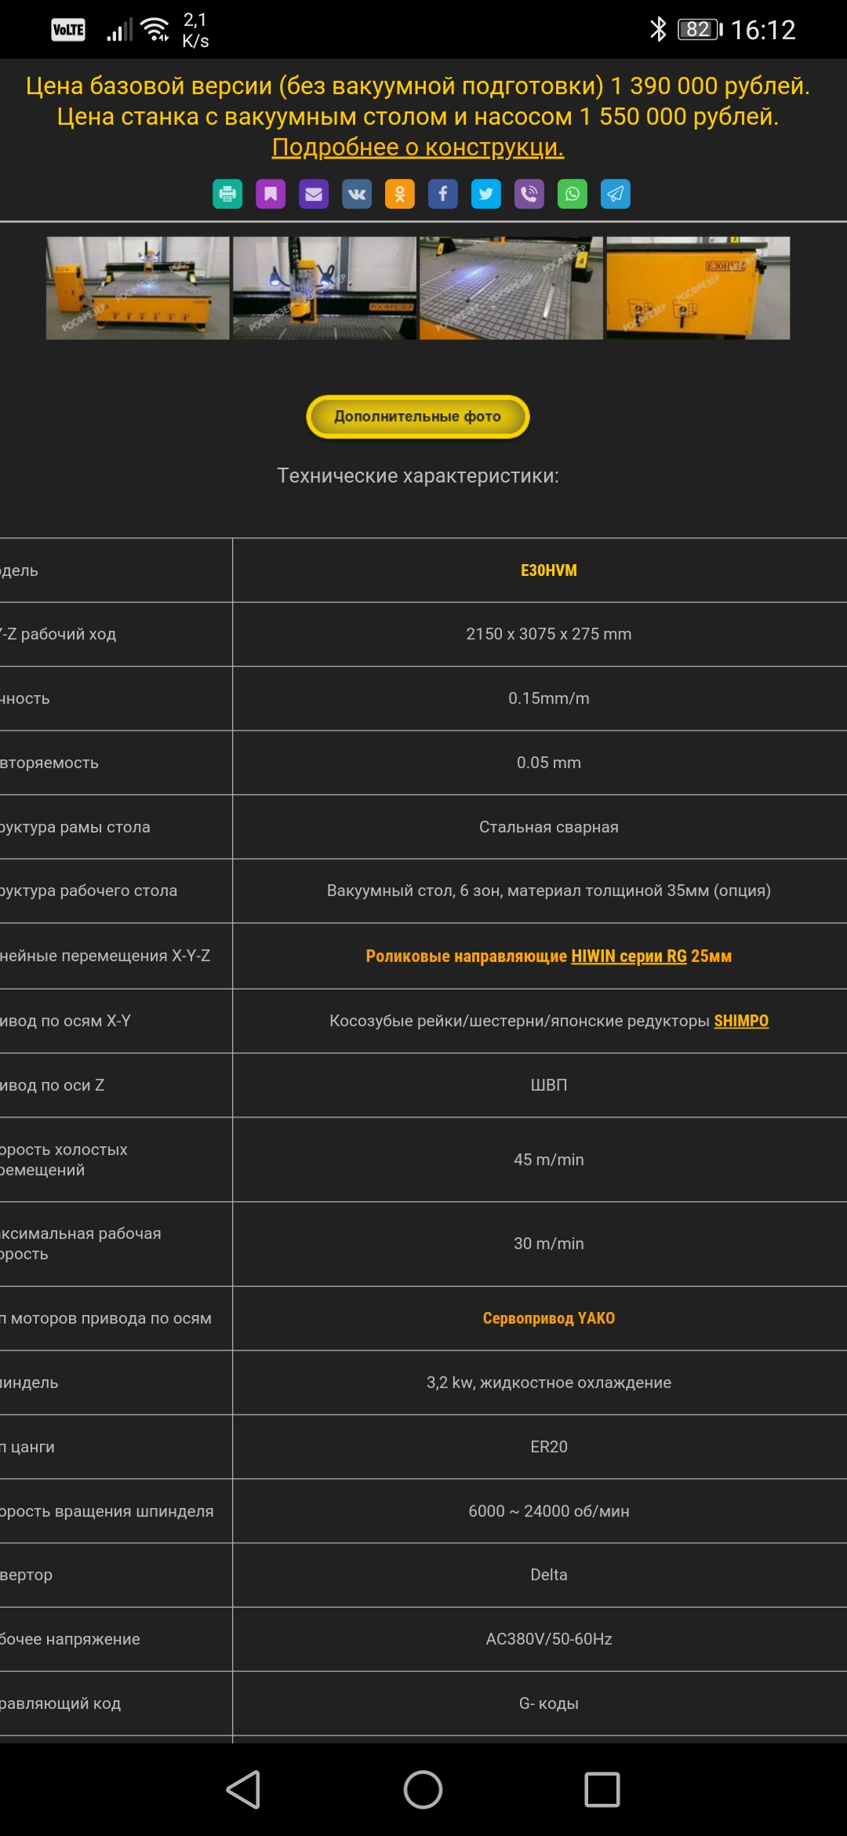847x1836 pixels.
Task: Open the "Подробнее о конструкци" link
Action: click(418, 148)
